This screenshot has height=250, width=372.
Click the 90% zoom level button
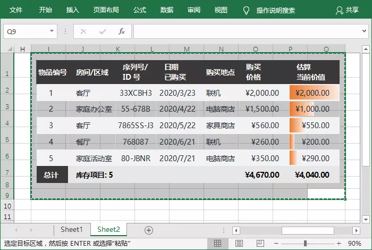(355, 243)
